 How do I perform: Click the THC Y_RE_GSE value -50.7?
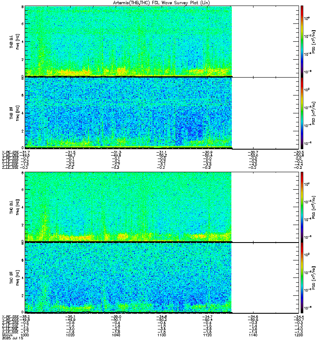tap(299, 320)
